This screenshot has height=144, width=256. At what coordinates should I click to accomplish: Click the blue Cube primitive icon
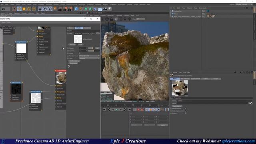[76, 9]
